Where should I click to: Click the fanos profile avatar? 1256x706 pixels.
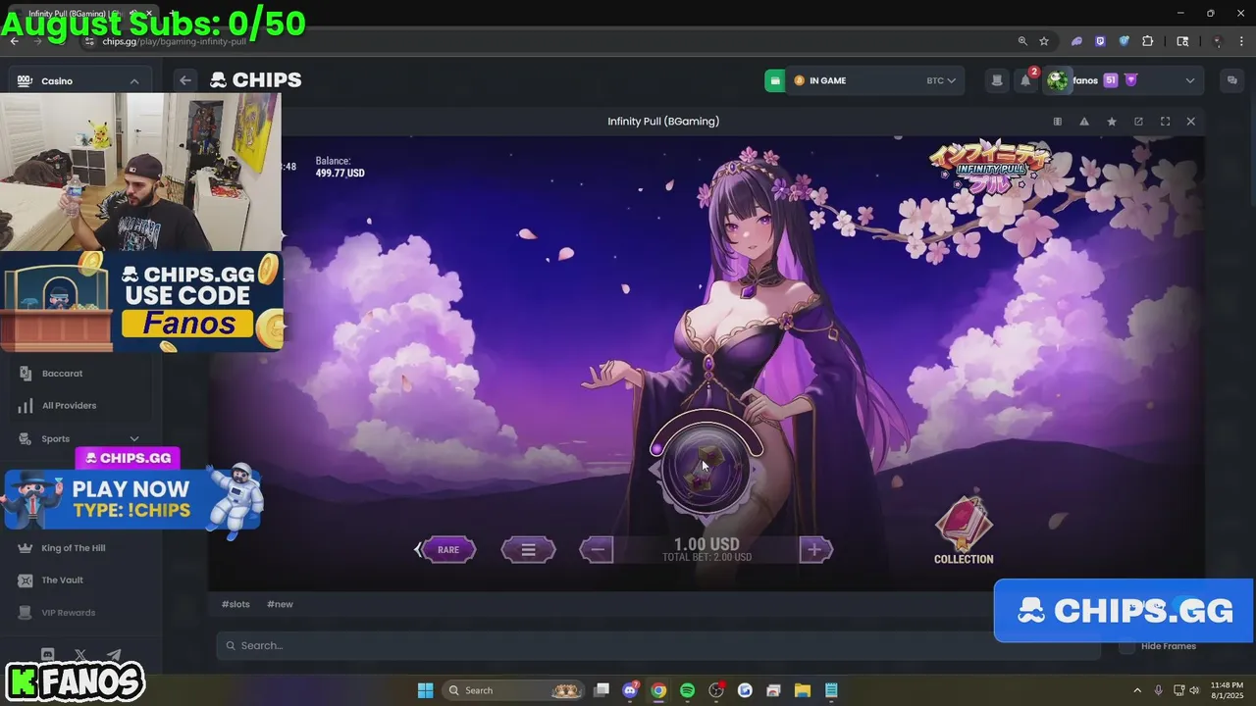pyautogui.click(x=1058, y=80)
